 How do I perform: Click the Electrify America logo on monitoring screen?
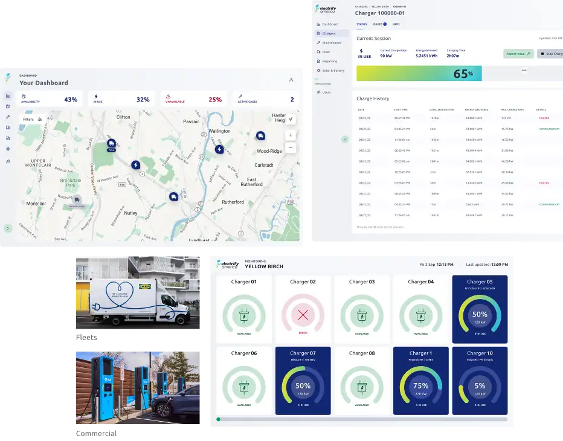pyautogui.click(x=227, y=265)
